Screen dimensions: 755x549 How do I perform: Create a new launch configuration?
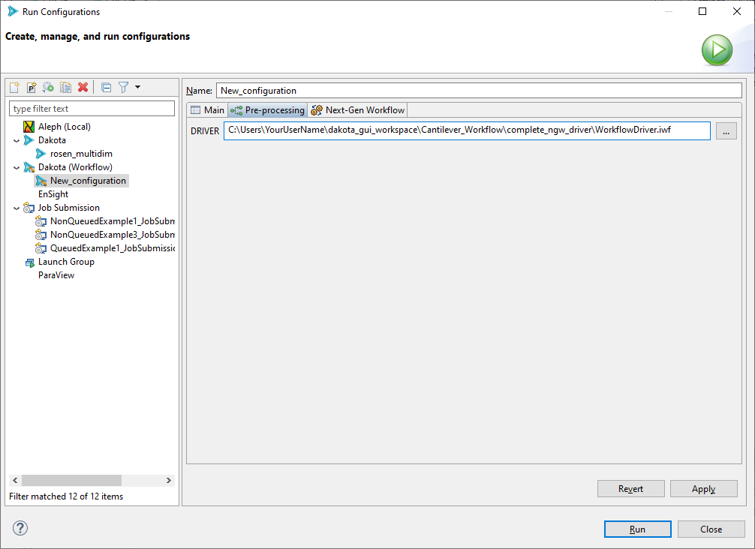14,87
